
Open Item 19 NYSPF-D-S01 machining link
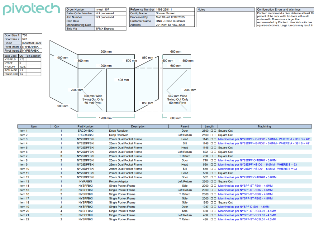(x=244, y=207)
